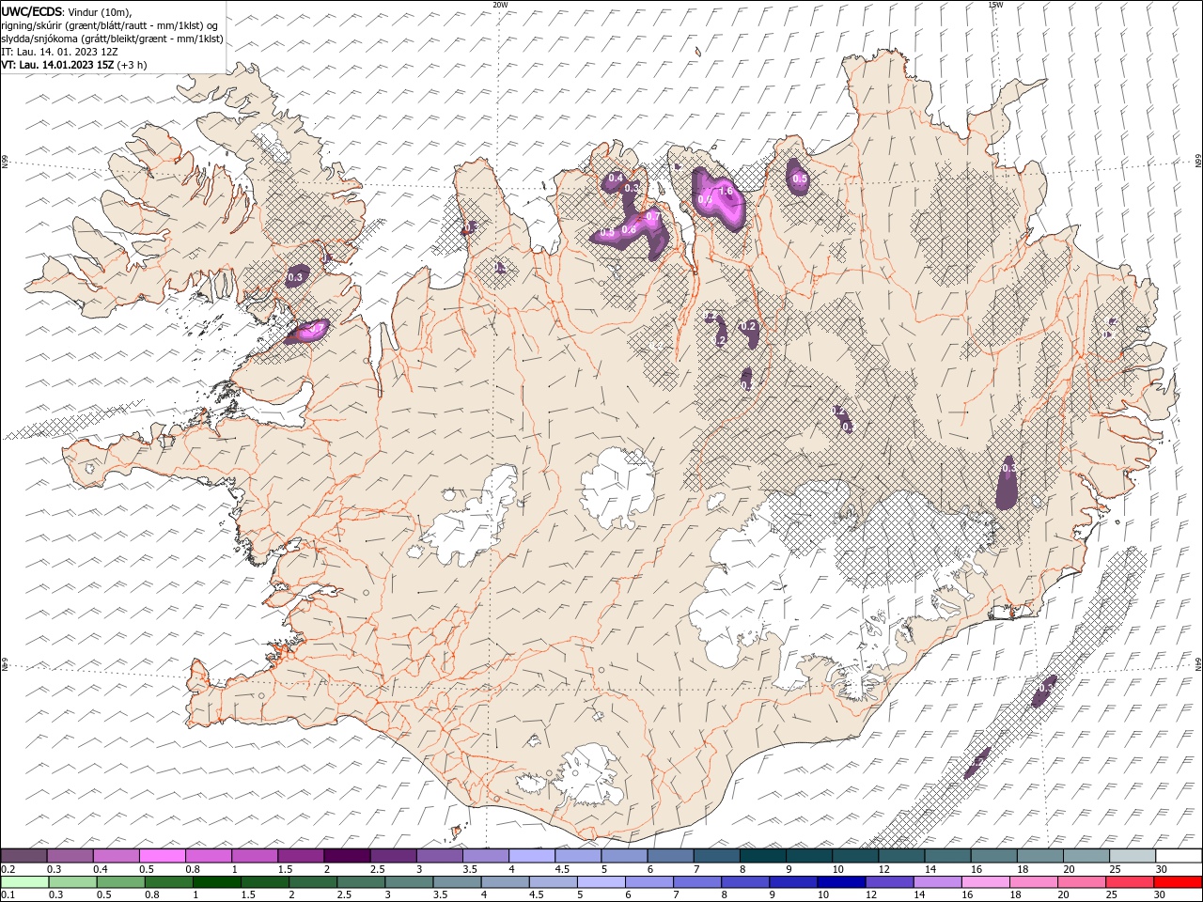Screen dimensions: 1203x902
Task: Click the 'VT: Lau. 14.01.2023 15Z' valid time
Action: 57,65
